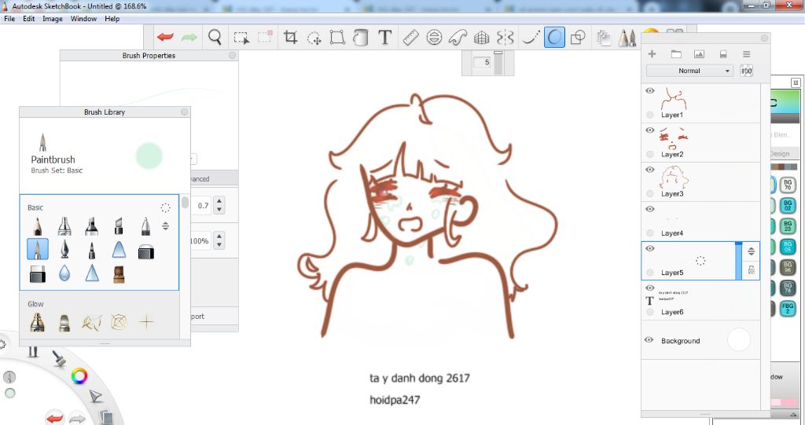Open the Normal blend mode dropdown
This screenshot has height=425, width=805.
(x=689, y=71)
